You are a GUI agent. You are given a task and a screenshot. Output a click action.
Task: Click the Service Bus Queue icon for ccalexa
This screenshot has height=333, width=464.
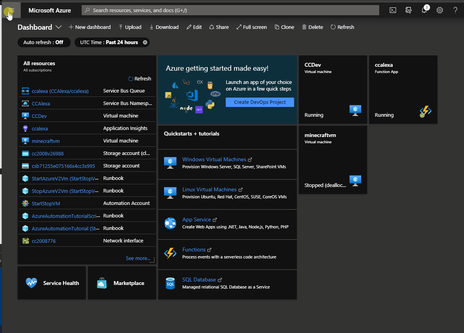tap(25, 91)
